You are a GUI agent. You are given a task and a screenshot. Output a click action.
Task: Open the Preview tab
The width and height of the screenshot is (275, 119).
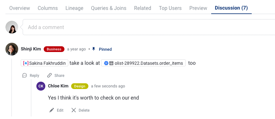point(198,8)
